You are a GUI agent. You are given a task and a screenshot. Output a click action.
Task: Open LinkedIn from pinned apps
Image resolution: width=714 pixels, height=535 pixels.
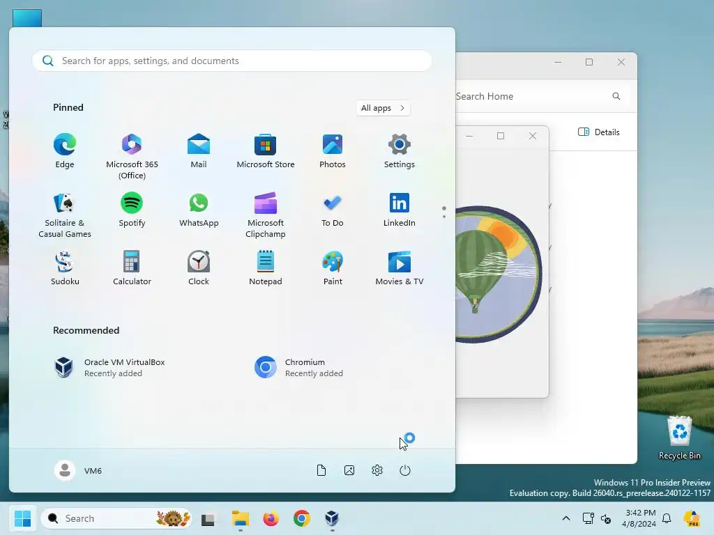[400, 210]
